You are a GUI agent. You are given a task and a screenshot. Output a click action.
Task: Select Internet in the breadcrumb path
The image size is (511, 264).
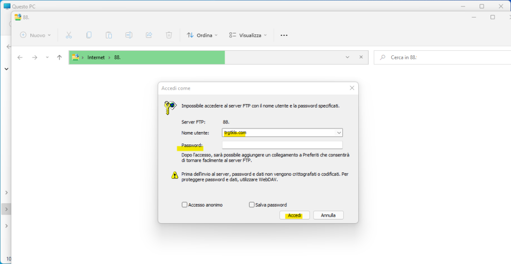coord(96,57)
